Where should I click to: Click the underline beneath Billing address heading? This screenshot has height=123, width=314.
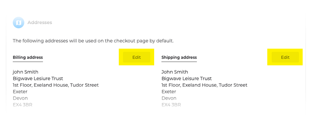(x=28, y=62)
